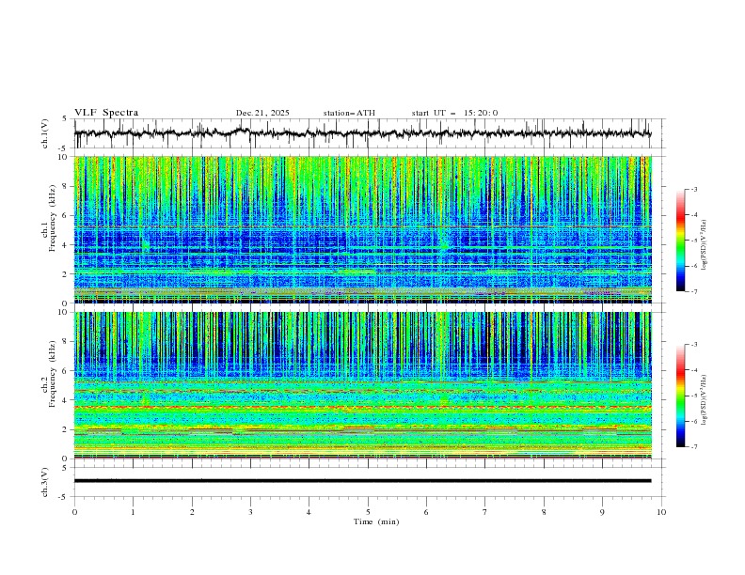Click the 'station=ATH' label

coord(349,113)
